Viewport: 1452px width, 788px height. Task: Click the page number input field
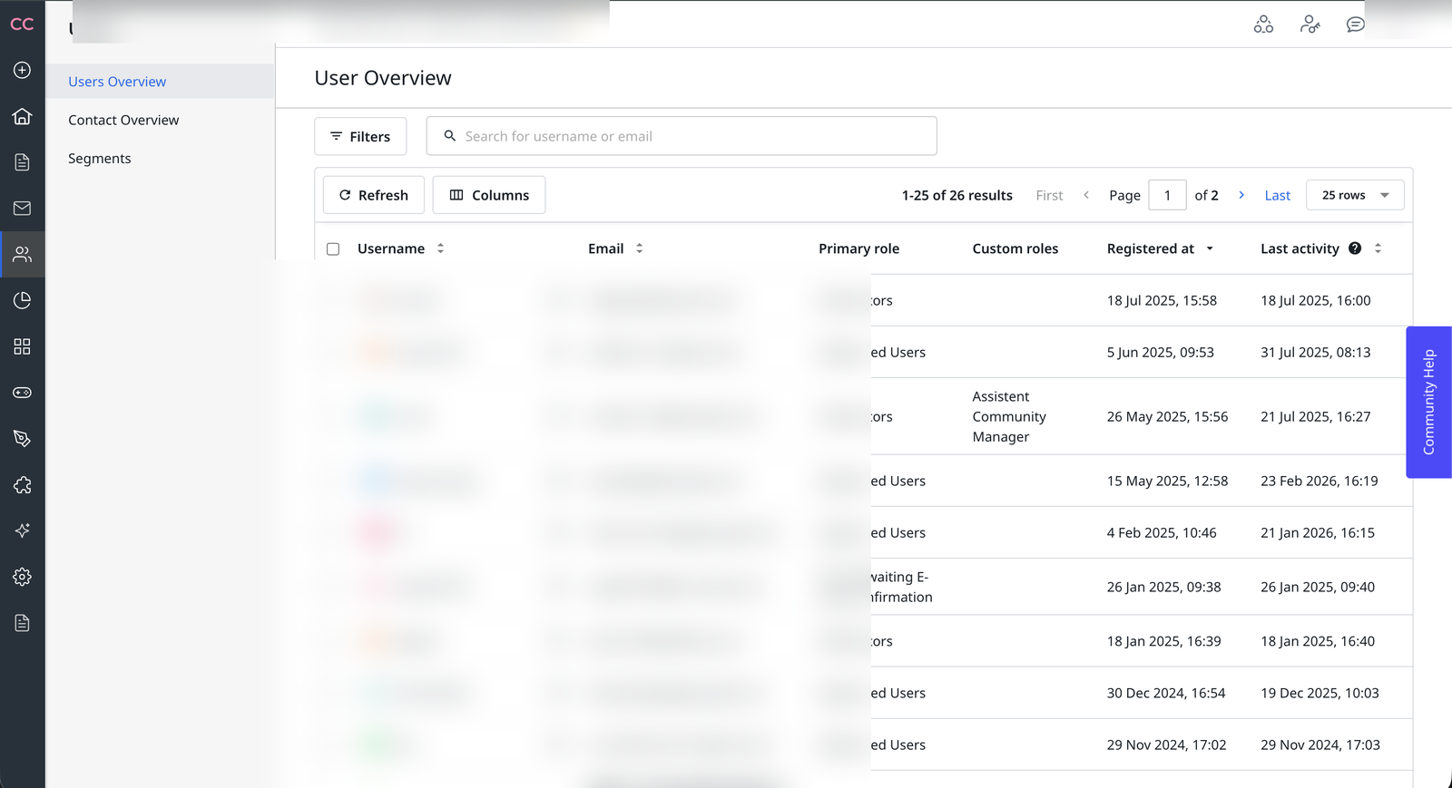point(1167,195)
